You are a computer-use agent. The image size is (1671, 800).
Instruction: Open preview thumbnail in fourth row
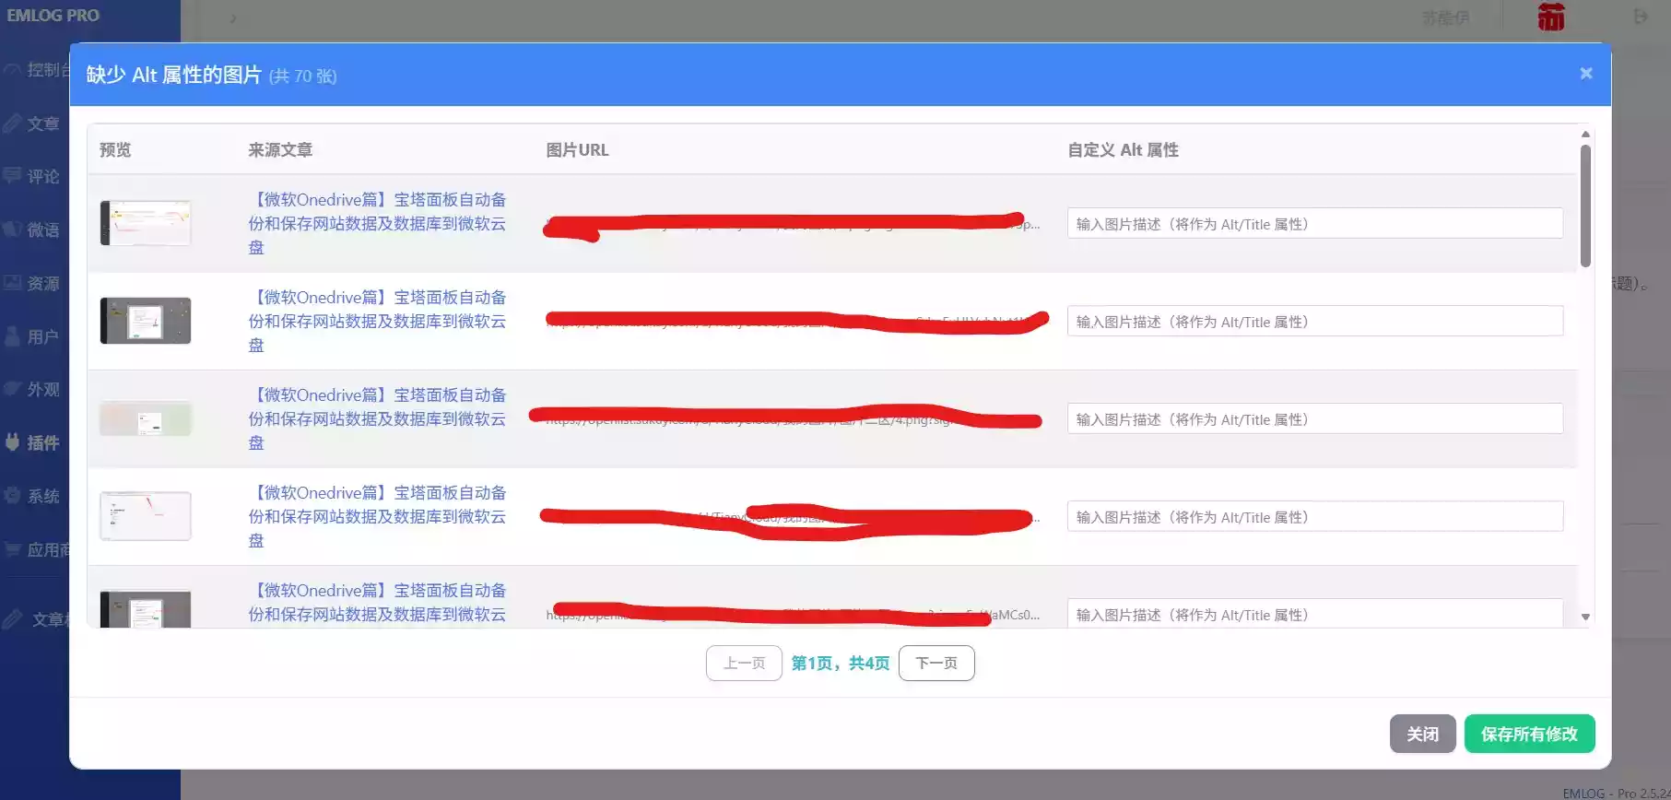point(146,516)
